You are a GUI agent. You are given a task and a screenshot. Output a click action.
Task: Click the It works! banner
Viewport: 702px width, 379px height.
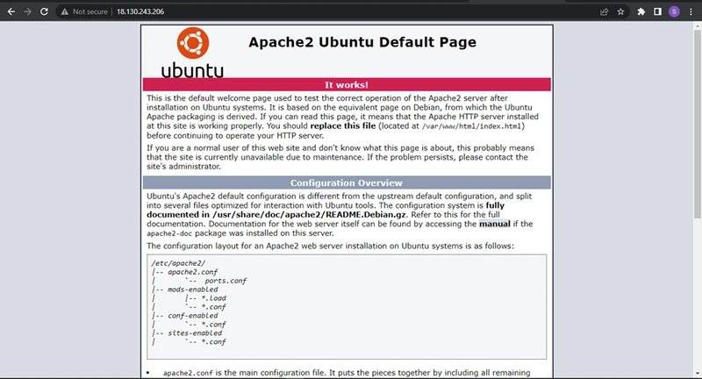pos(347,84)
